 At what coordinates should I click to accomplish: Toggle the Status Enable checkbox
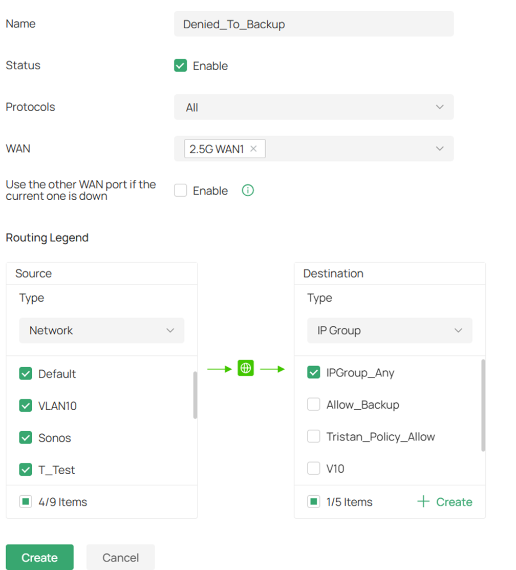(x=181, y=66)
